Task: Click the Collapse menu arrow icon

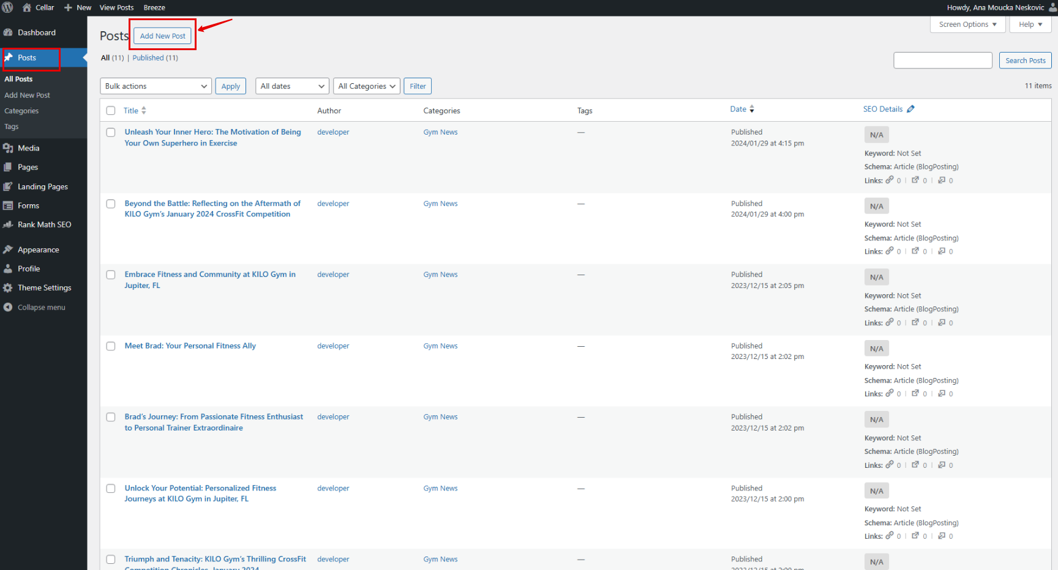Action: pyautogui.click(x=8, y=307)
